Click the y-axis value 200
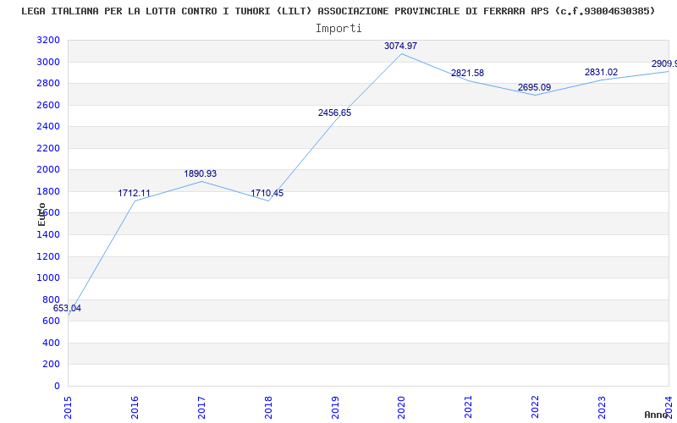677x423 pixels. (52, 365)
